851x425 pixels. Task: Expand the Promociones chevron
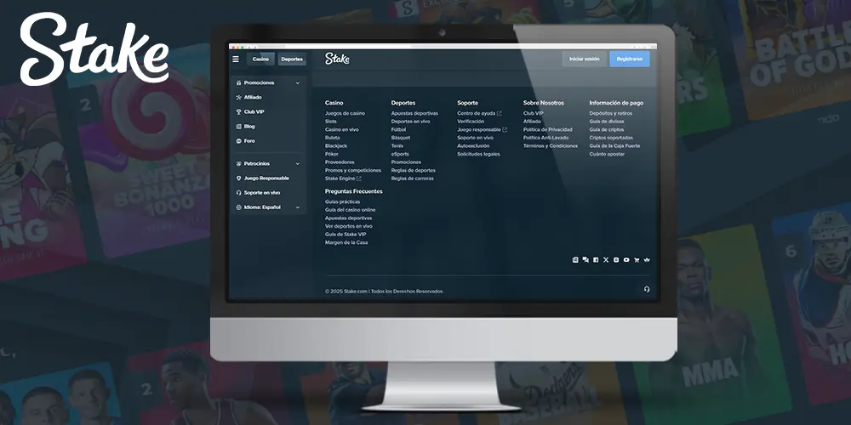297,83
